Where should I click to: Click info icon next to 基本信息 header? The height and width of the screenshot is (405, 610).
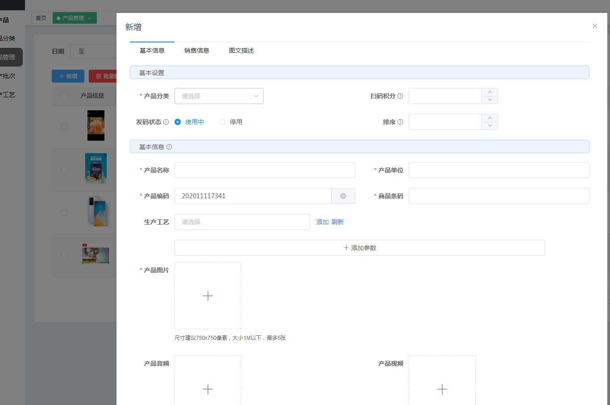tap(169, 147)
